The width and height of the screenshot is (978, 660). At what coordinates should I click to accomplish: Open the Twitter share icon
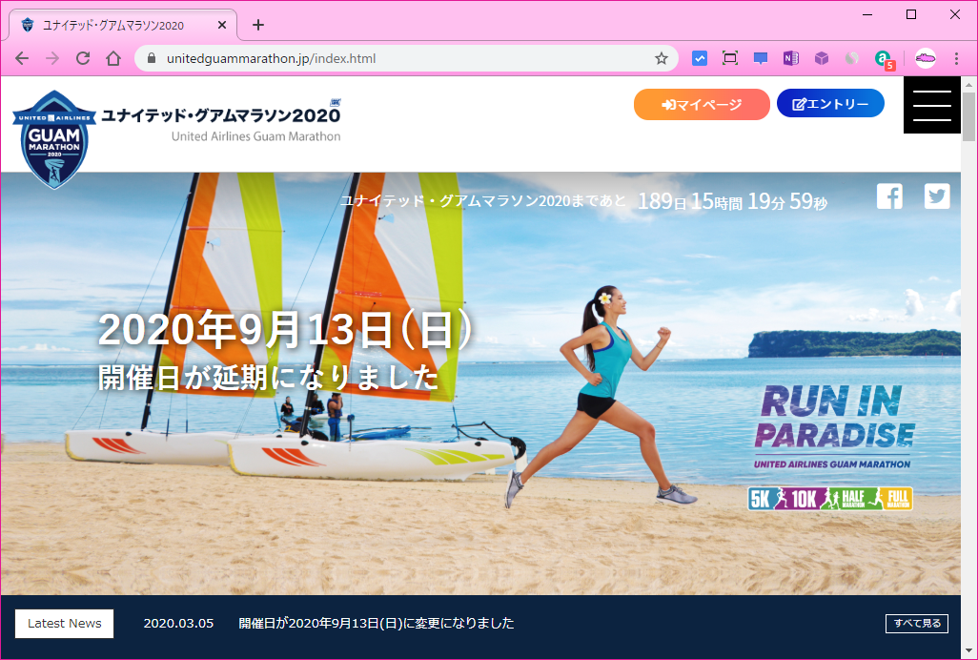point(937,196)
